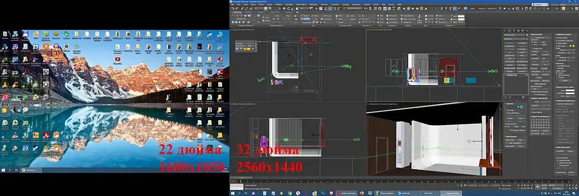Click the Slice Plane button
579x196 pixels.
pos(535,59)
